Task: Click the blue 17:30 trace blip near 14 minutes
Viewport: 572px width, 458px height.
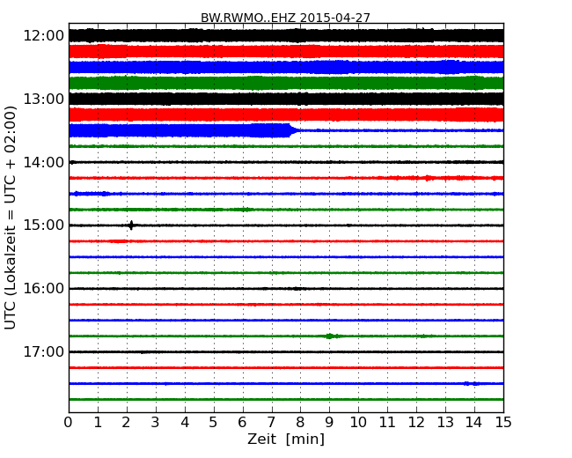Action: 472,383
